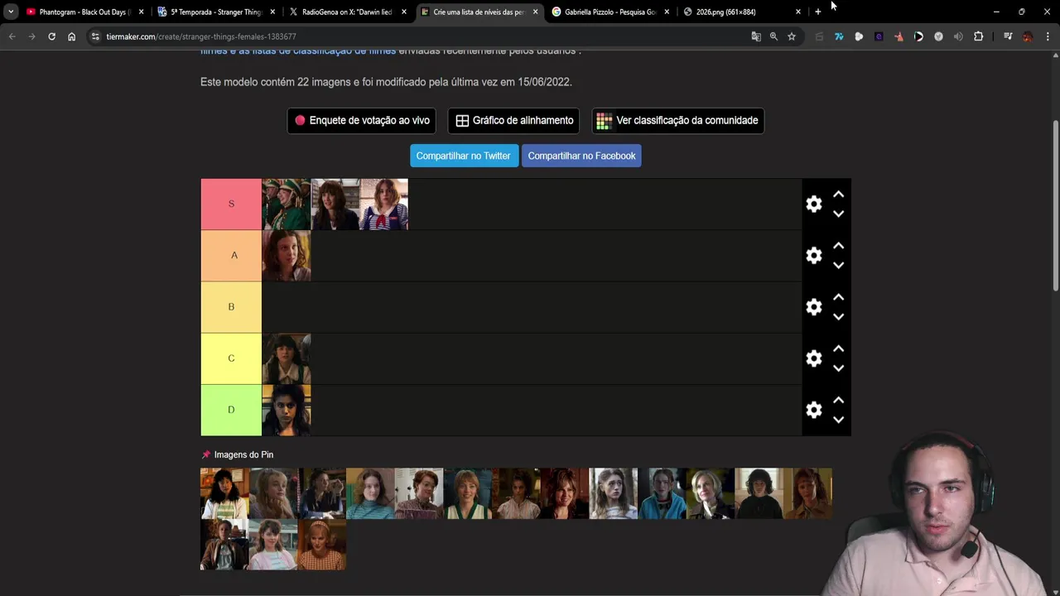
Task: Select the image placed in A tier
Action: coord(287,255)
